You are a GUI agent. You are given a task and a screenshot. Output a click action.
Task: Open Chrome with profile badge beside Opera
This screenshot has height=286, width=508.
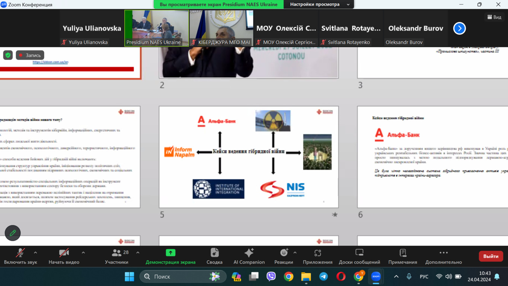pos(358,277)
